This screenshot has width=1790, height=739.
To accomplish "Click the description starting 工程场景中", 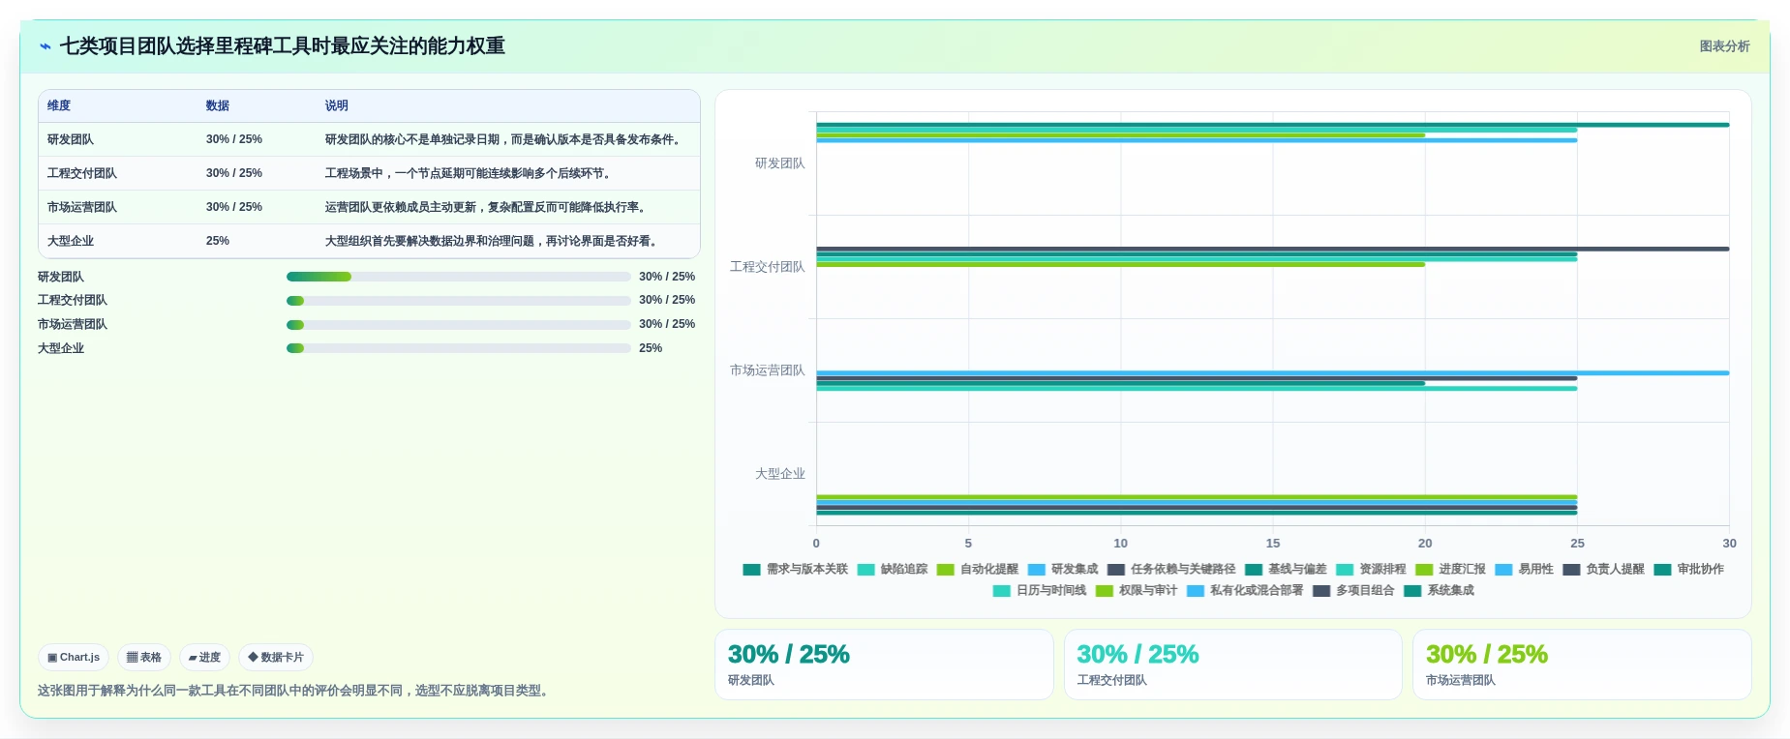I will pyautogui.click(x=470, y=173).
